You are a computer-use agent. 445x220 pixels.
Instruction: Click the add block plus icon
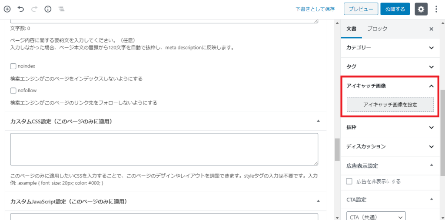(x=7, y=9)
